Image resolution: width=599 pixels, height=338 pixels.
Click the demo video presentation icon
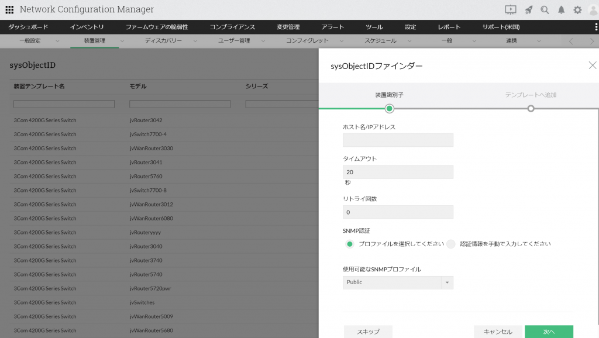click(511, 9)
